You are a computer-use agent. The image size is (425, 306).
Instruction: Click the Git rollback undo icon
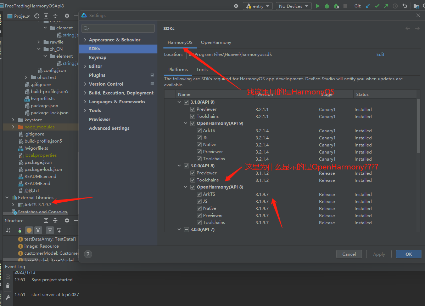[x=405, y=6]
